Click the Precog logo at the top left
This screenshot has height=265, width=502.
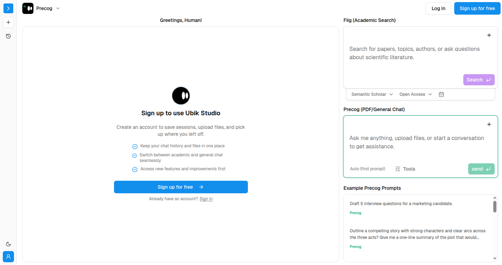coord(28,8)
